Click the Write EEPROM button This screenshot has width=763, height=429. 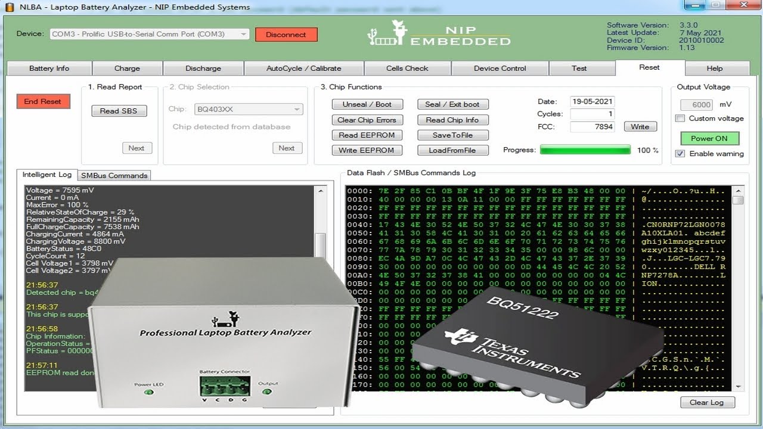pos(367,150)
